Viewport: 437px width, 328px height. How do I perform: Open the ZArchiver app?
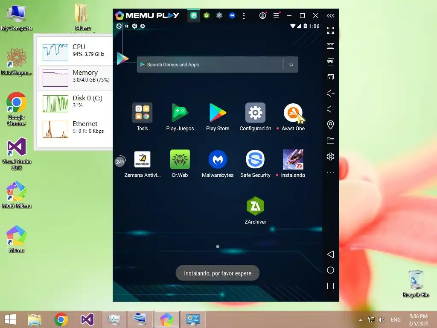pyautogui.click(x=255, y=206)
